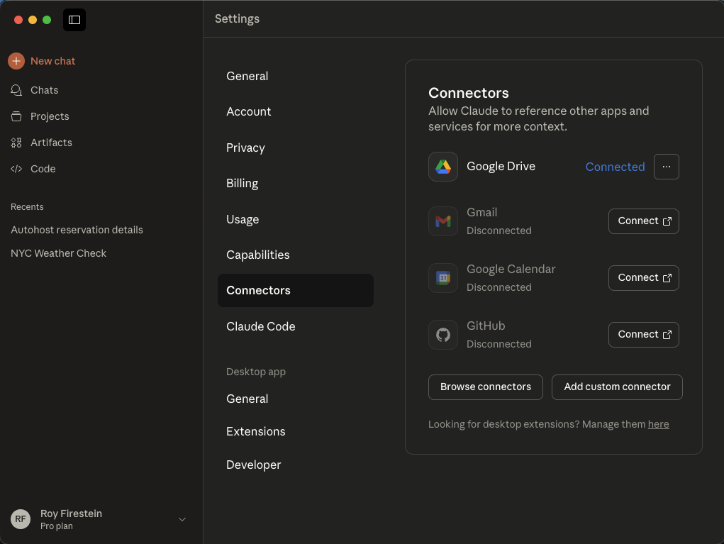Click the Google Drive connector icon
Screen dimensions: 724x544
pos(442,166)
